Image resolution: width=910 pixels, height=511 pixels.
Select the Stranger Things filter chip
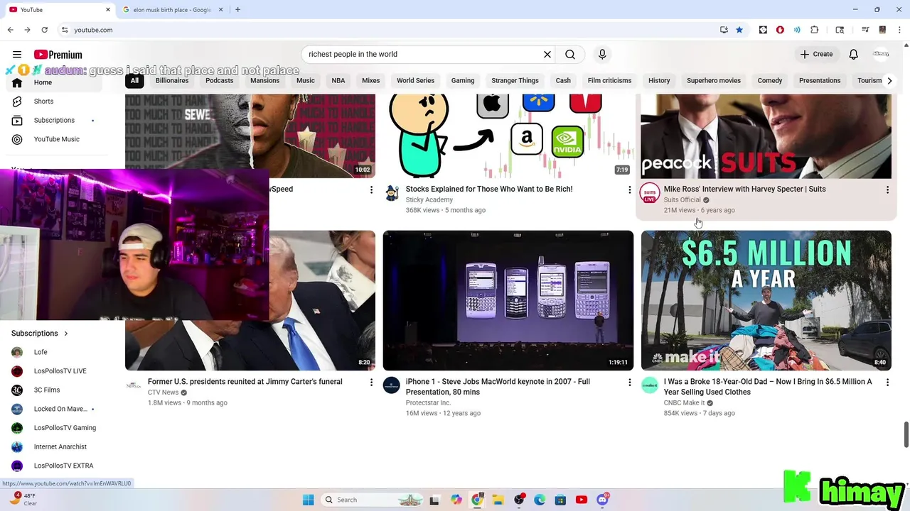[515, 80]
